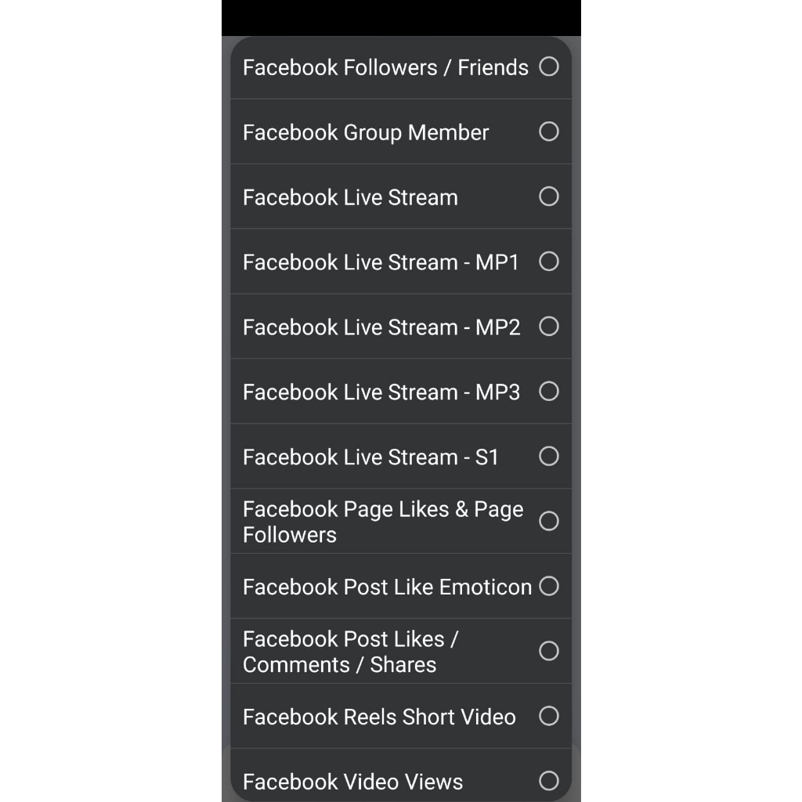Pick the Live Stream - MP2 radio circle
Viewport: 802px width, 802px height.
[549, 327]
